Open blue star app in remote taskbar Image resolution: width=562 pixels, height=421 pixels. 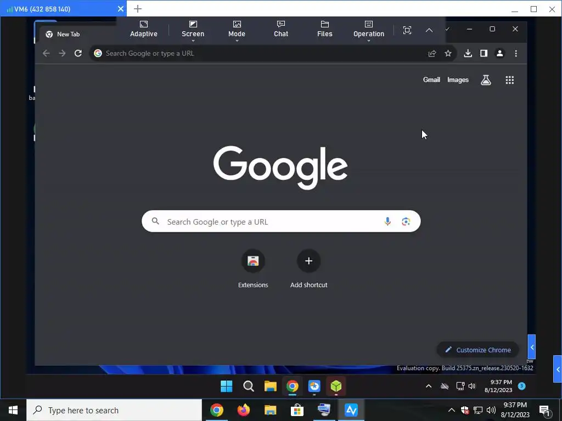[x=314, y=386]
